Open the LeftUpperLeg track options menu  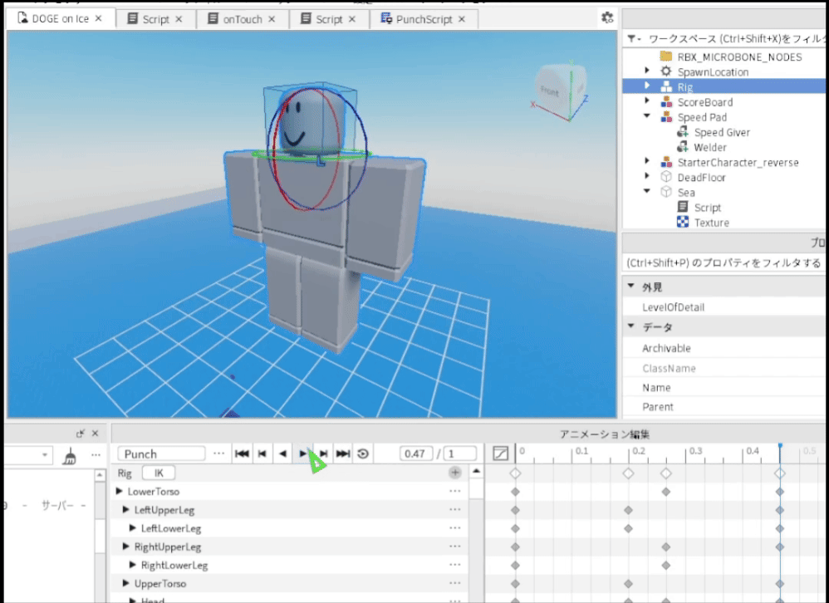click(x=455, y=509)
